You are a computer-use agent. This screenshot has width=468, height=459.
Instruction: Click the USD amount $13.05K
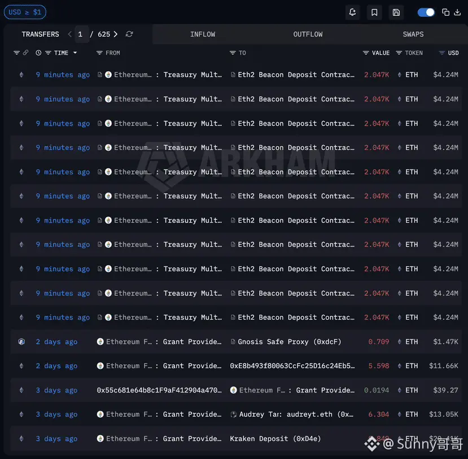click(x=443, y=414)
